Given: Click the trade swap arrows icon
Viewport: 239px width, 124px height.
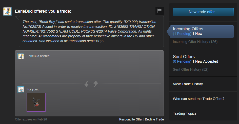Looking at the screenshot, I should (91, 84).
